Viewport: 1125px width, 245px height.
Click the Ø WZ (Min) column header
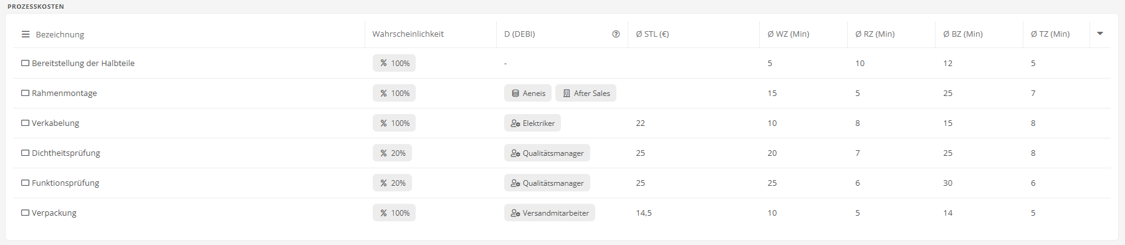788,34
